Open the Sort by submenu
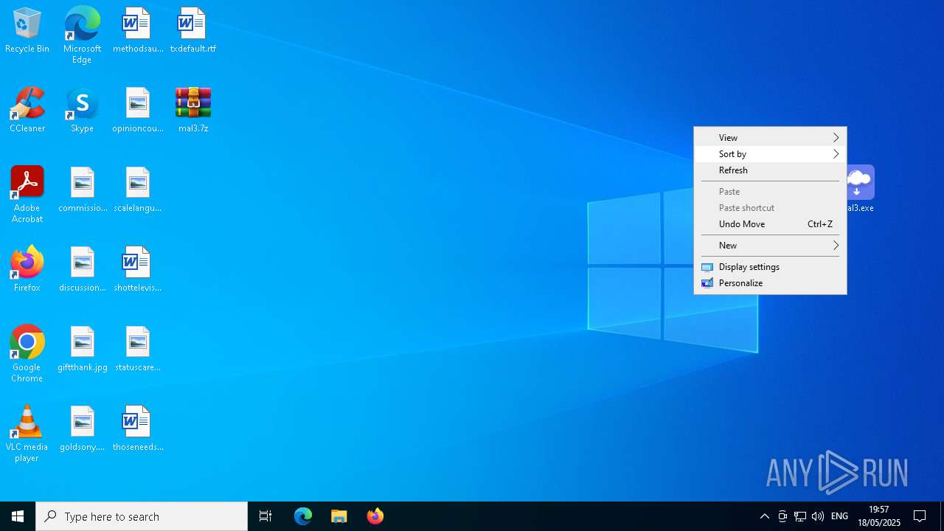The width and height of the screenshot is (944, 531). click(x=770, y=154)
